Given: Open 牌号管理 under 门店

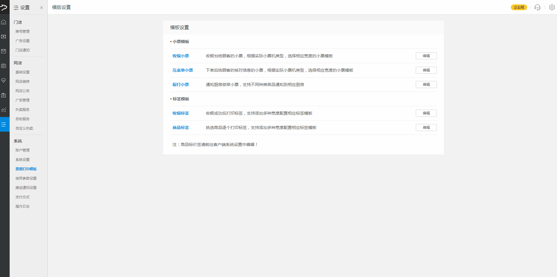Looking at the screenshot, I should point(23,32).
